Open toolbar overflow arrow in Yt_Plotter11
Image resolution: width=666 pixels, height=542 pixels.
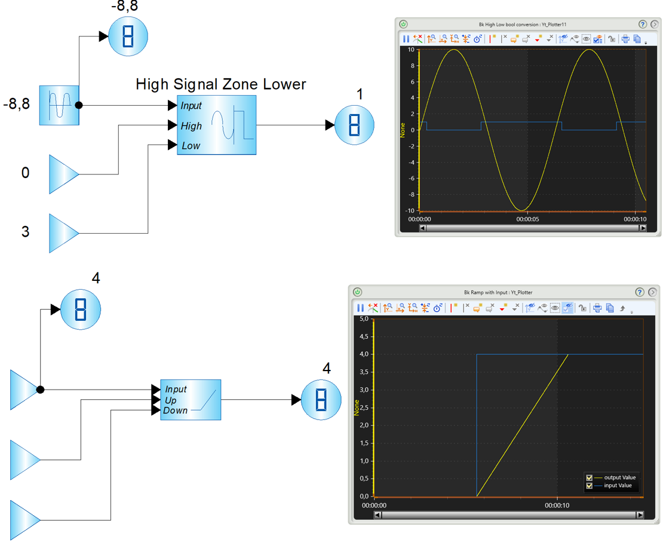(x=646, y=43)
